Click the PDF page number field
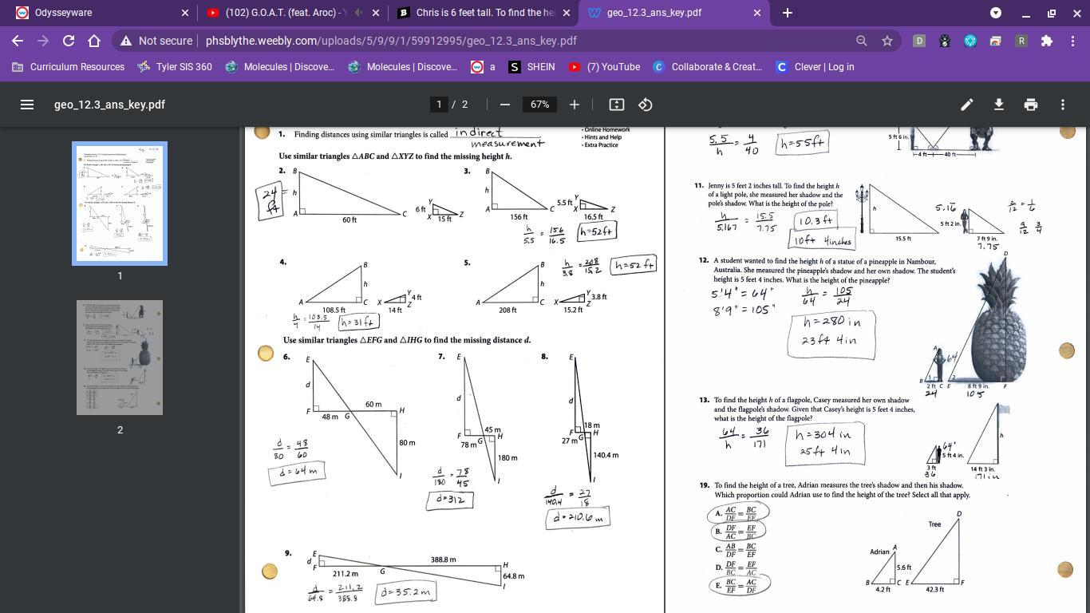Image resolution: width=1090 pixels, height=613 pixels. (439, 105)
